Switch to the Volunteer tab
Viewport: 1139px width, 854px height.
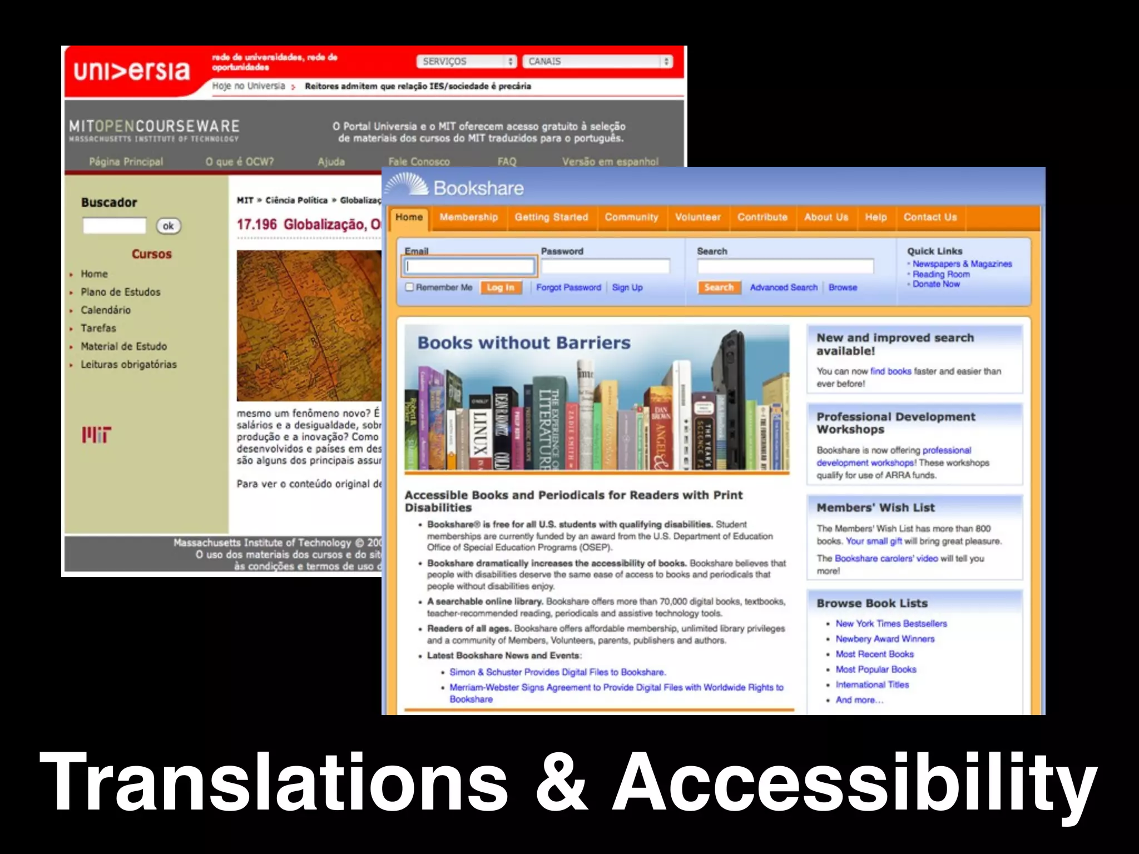[x=697, y=217]
